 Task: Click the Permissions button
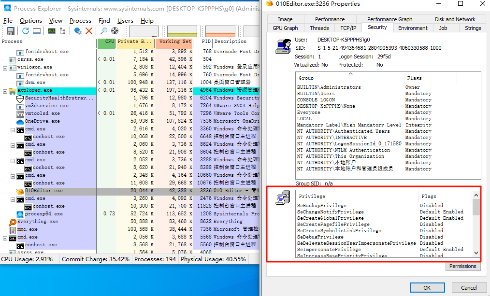point(462,266)
